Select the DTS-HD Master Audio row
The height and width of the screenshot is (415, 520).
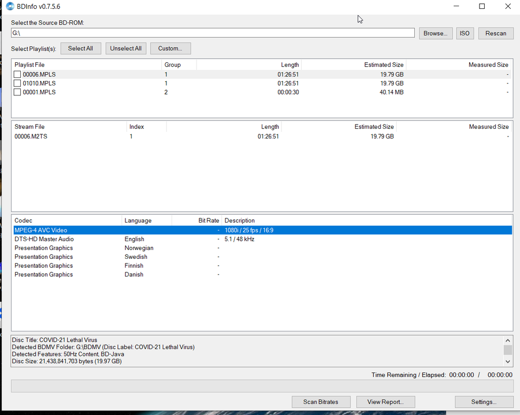coord(263,239)
